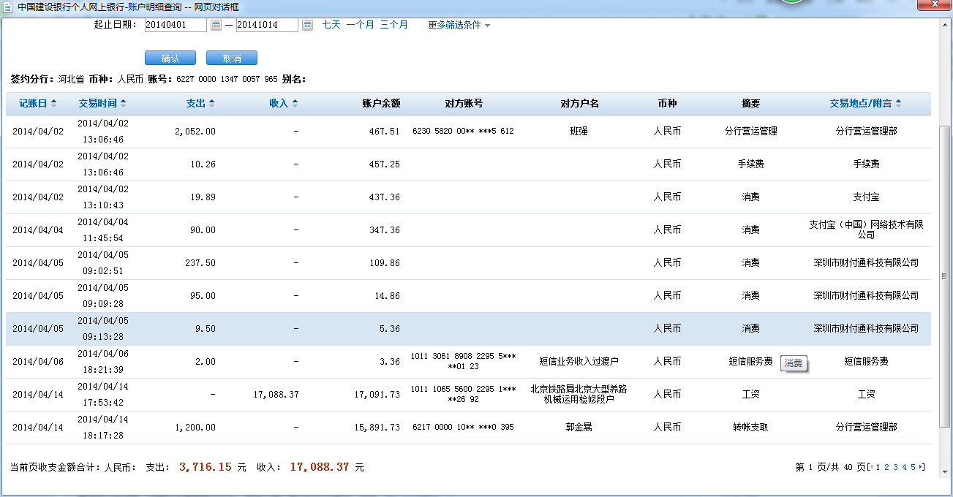Open the start date calendar picker

pyautogui.click(x=216, y=26)
